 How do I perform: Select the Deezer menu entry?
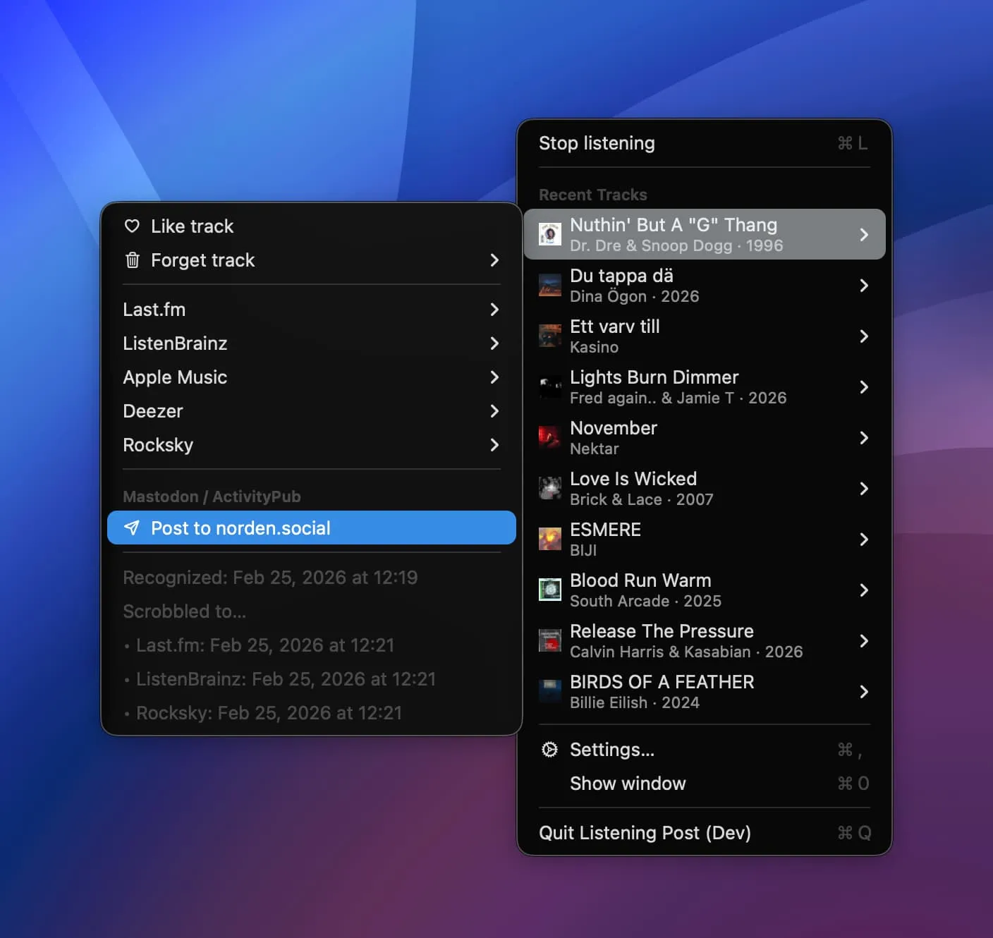pos(152,411)
